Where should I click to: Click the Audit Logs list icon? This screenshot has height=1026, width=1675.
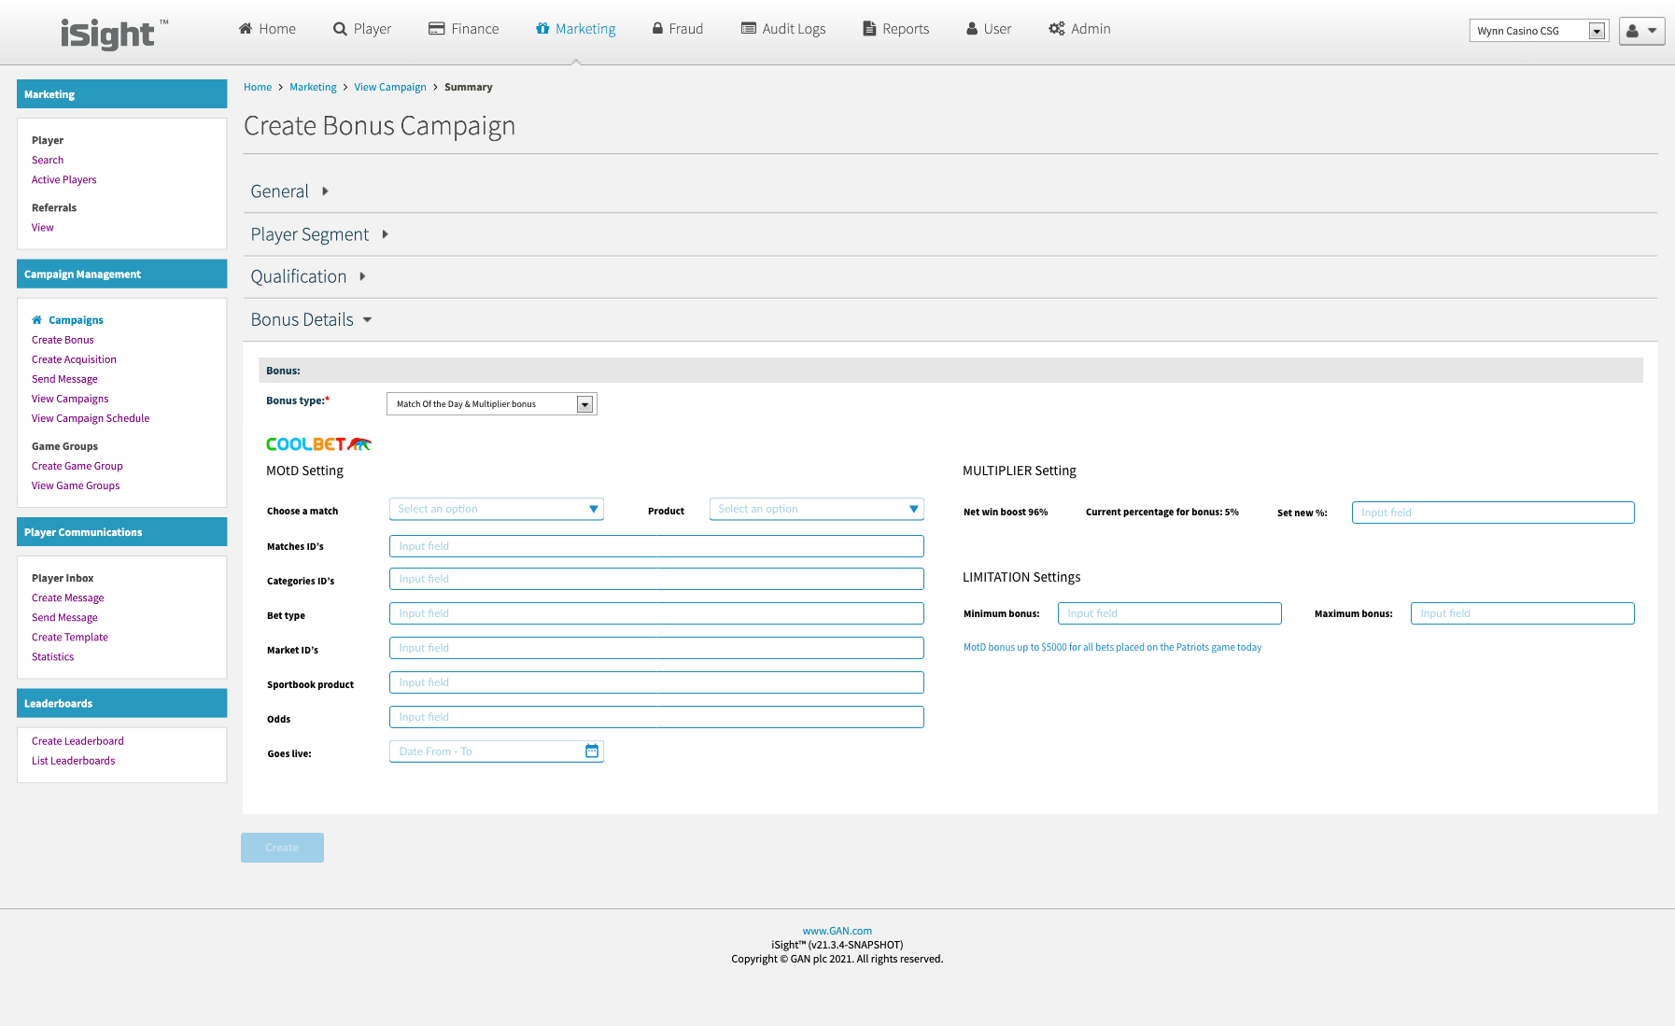(748, 29)
